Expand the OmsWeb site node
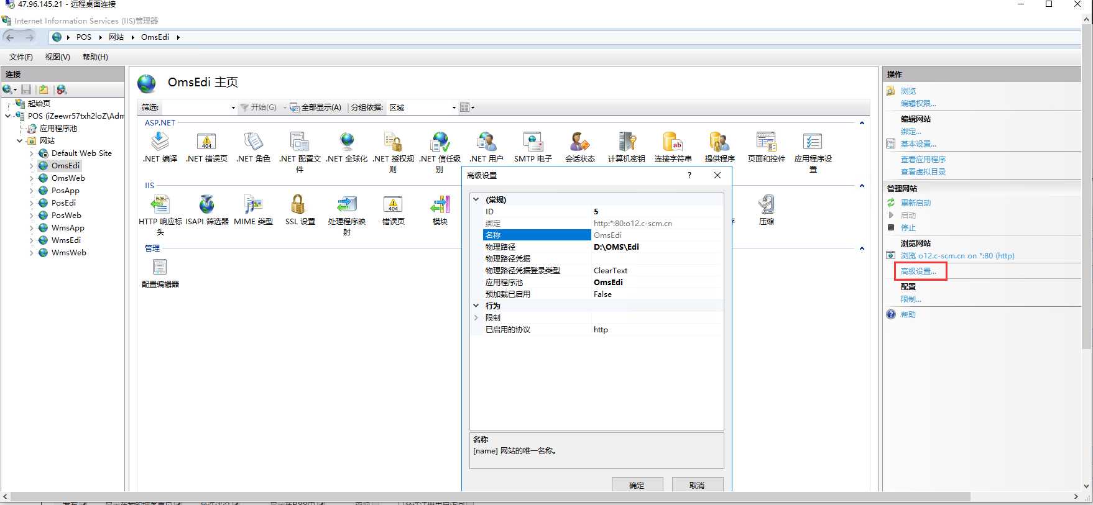 point(32,178)
